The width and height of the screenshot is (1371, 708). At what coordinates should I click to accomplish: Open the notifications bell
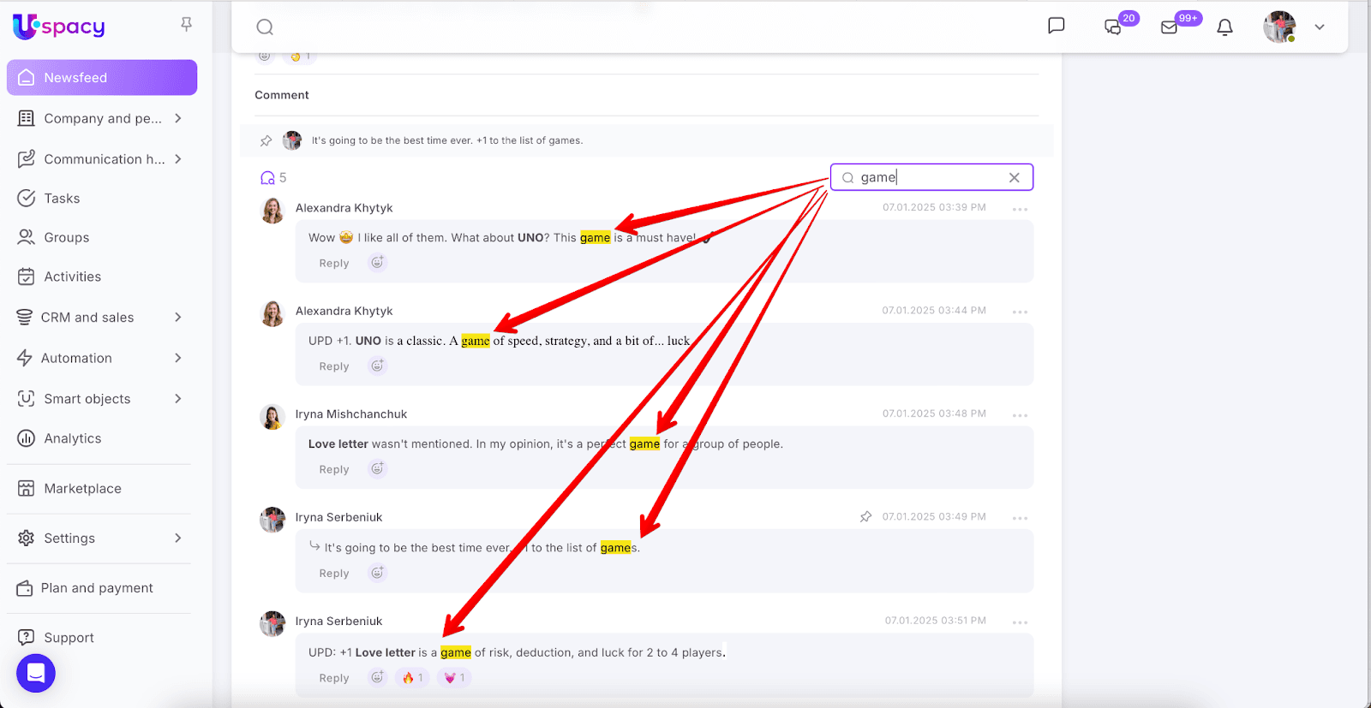[x=1224, y=27]
